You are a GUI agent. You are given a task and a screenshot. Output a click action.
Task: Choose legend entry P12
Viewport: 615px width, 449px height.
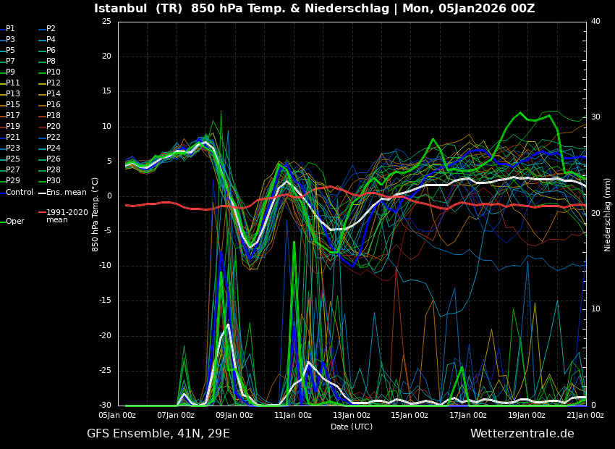[x=54, y=83]
